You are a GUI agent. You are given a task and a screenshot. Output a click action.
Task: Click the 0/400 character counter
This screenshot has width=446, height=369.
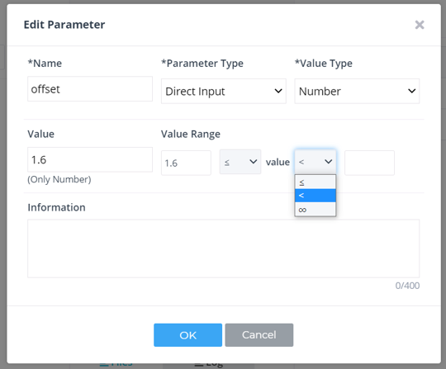click(407, 286)
